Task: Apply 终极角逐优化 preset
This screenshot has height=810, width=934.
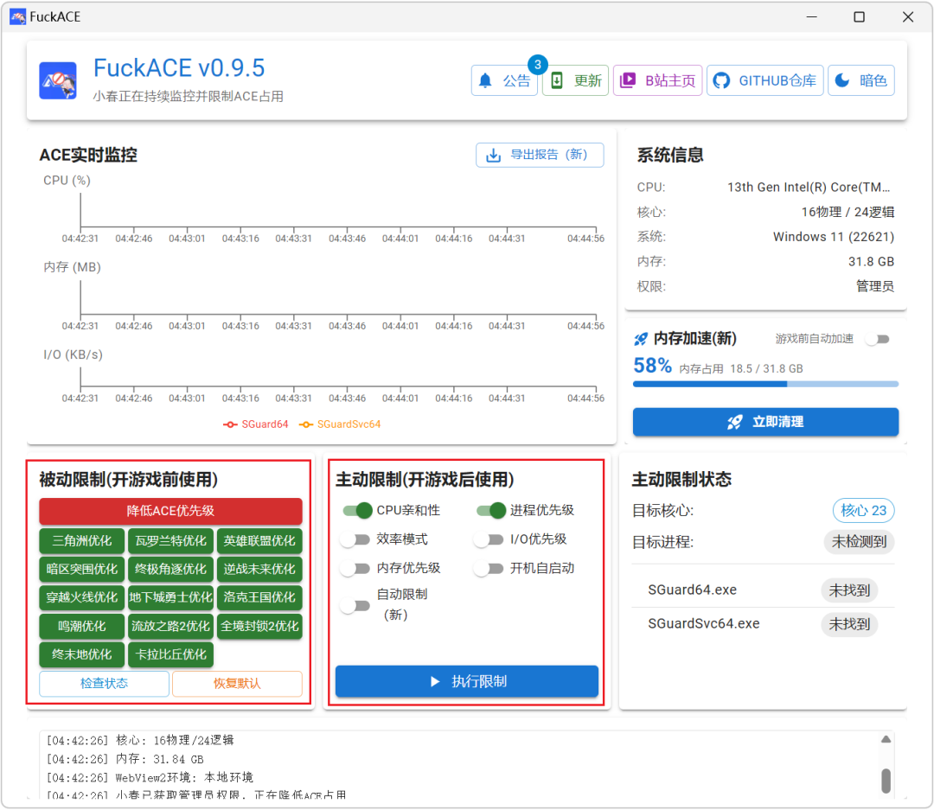Action: click(170, 569)
